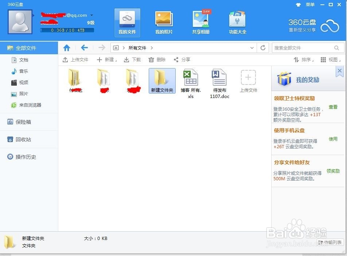Select the 待发布1107.doc file
Screen dimensions: 347x256
pos(219,83)
